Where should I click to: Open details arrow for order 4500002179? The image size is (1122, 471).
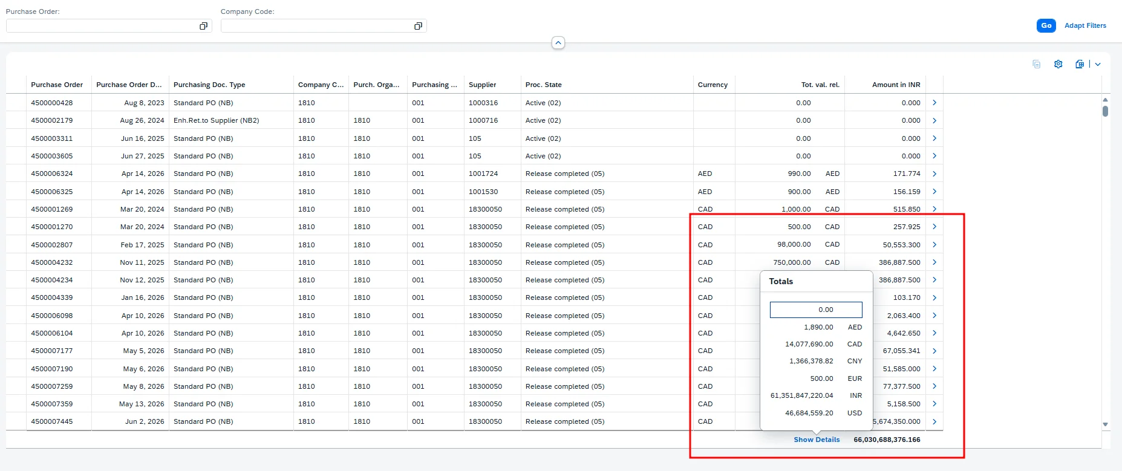pyautogui.click(x=934, y=120)
